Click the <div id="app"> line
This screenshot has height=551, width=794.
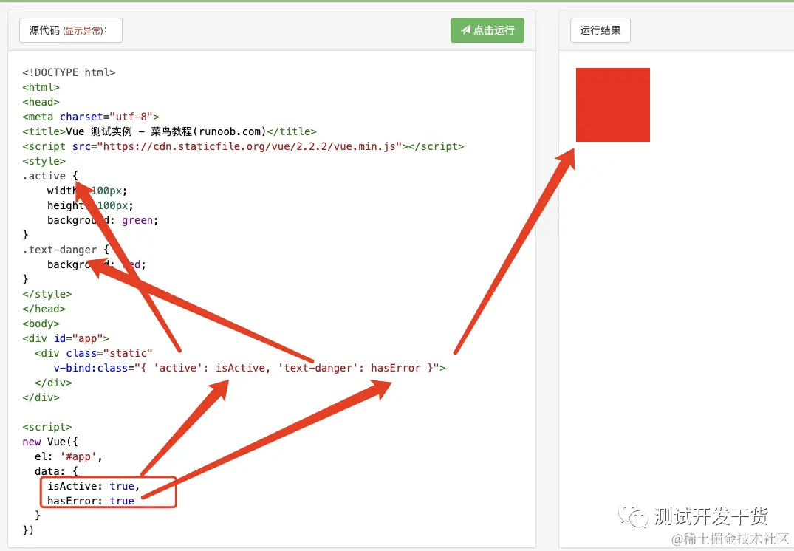(66, 338)
